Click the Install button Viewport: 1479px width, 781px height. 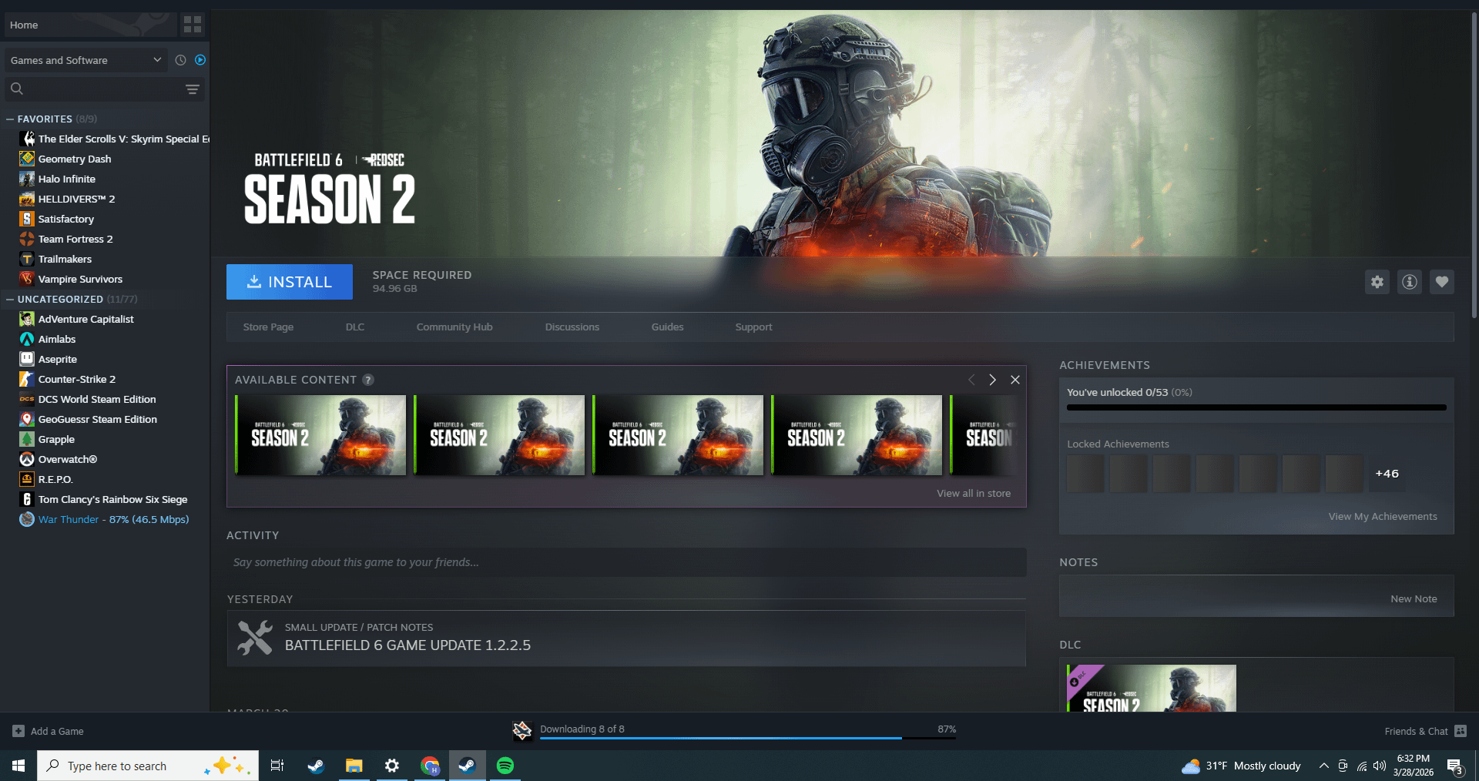[290, 282]
